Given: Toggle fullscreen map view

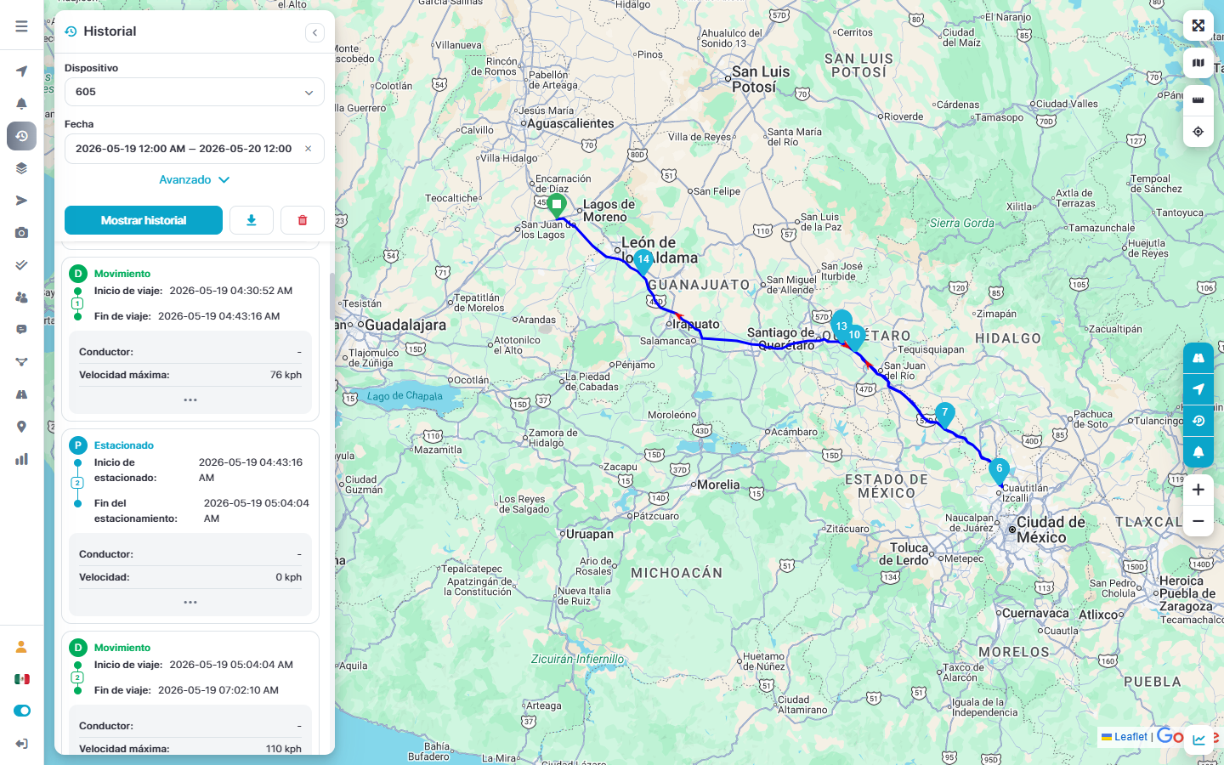Looking at the screenshot, I should (1198, 25).
